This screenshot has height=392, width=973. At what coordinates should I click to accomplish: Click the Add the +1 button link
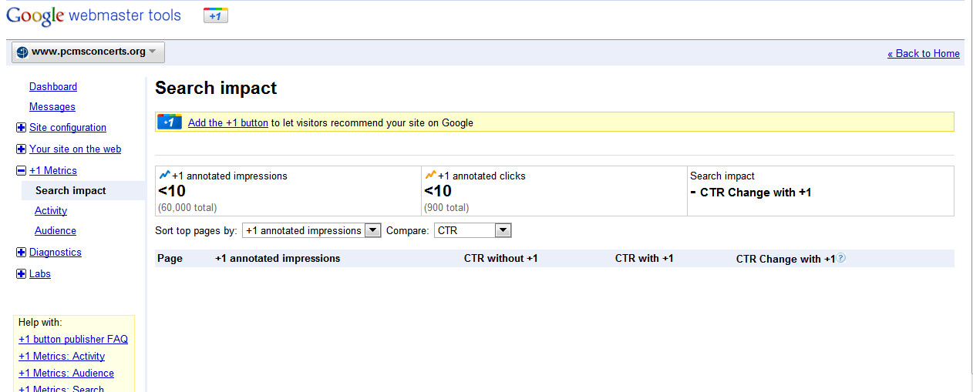(228, 122)
